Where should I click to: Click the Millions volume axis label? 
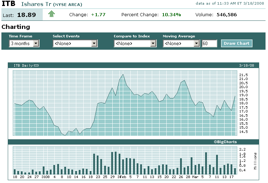(255, 161)
